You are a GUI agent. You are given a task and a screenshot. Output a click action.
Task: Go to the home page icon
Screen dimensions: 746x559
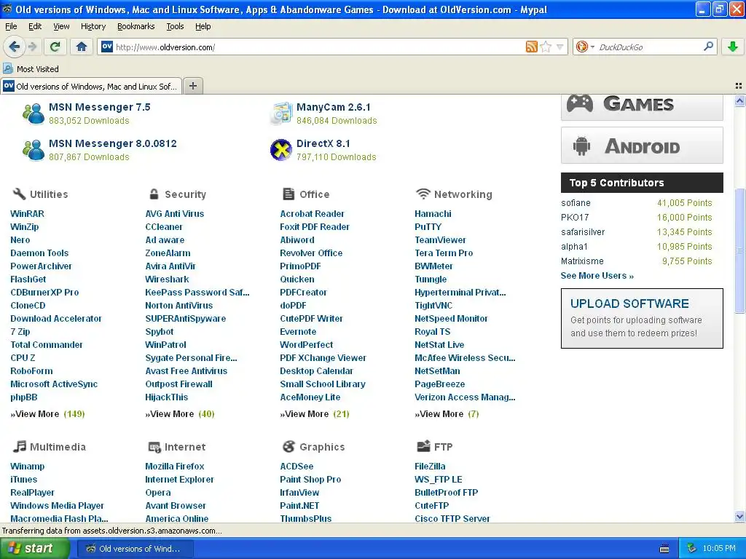pos(82,47)
